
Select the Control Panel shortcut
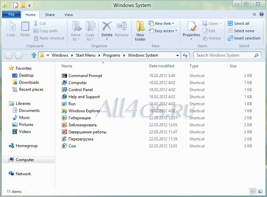tap(77, 90)
